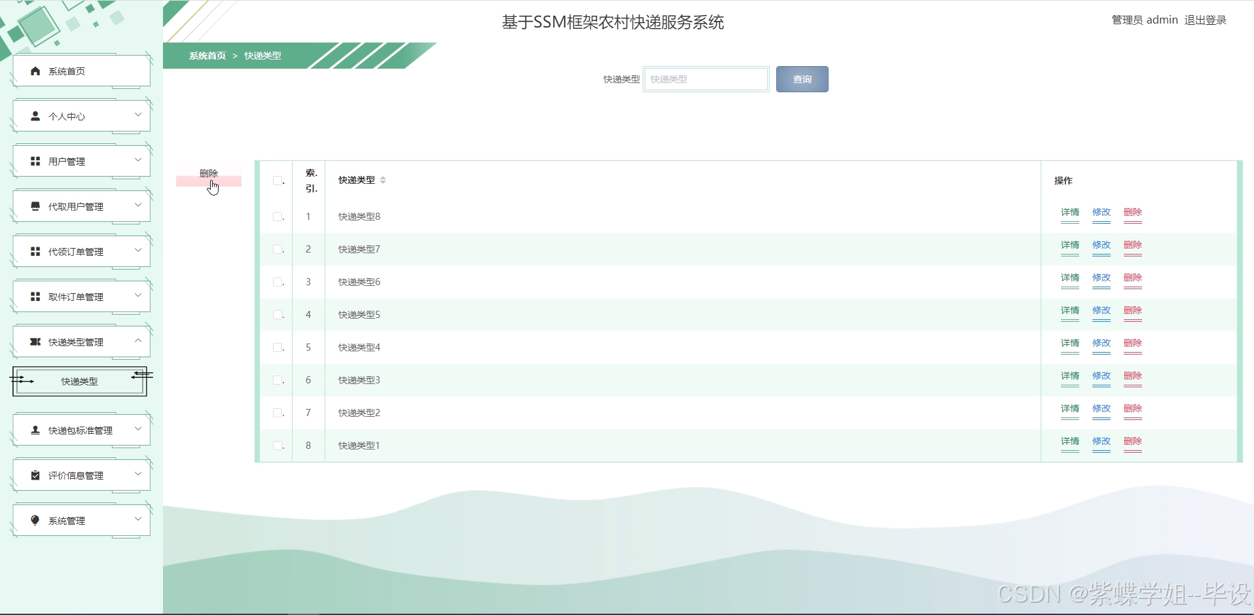The height and width of the screenshot is (615, 1254).
Task: Click 退出登录 to log out
Action: click(1206, 20)
